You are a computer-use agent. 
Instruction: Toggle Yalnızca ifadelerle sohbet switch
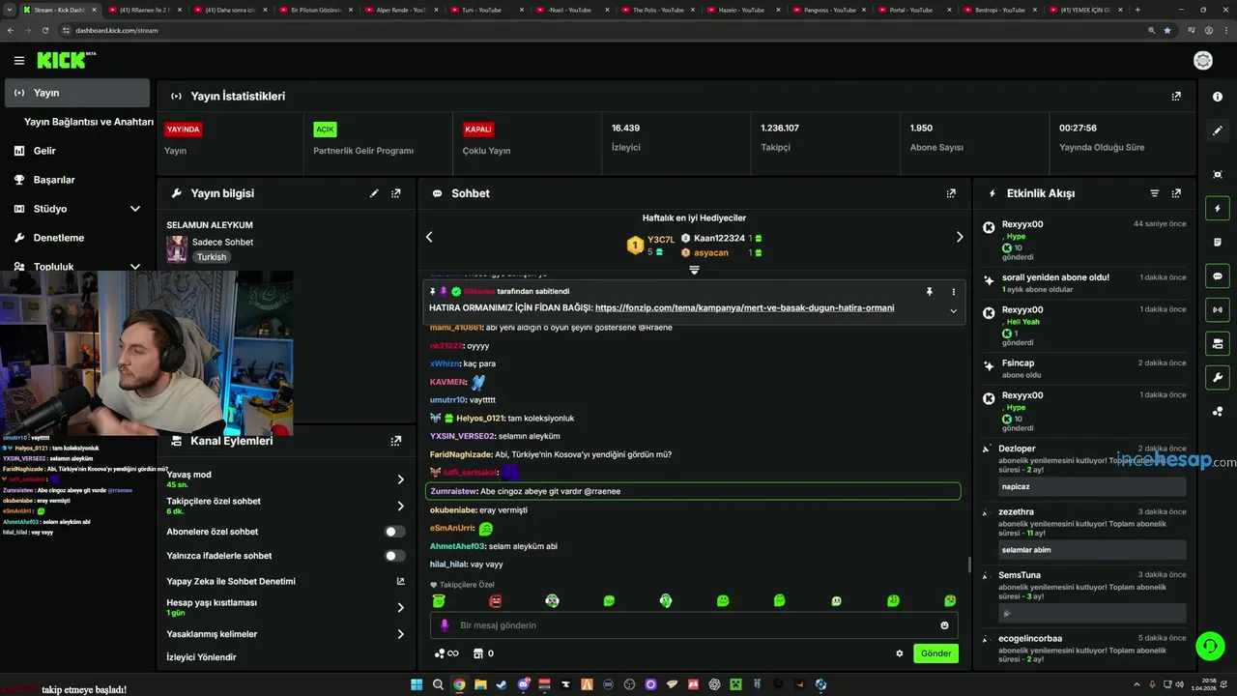[x=394, y=556]
